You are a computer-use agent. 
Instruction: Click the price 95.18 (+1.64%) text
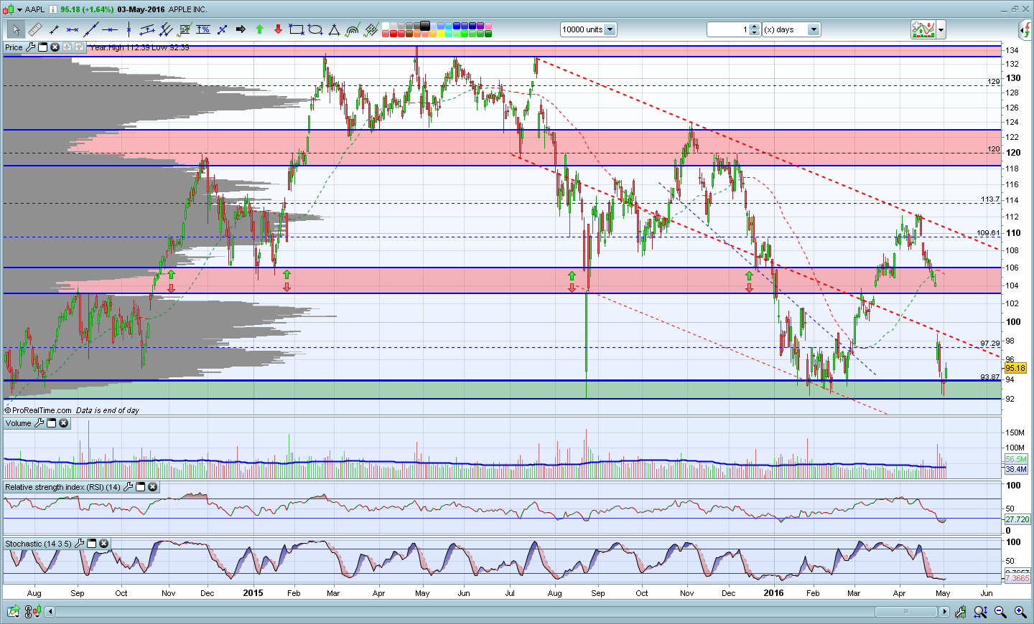tap(87, 9)
